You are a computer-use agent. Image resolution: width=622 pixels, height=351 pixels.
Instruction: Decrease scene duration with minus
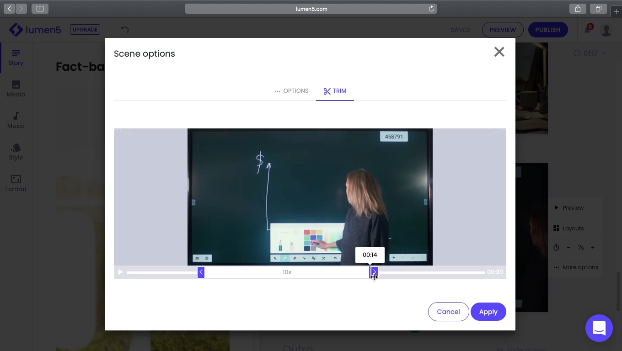(x=568, y=248)
